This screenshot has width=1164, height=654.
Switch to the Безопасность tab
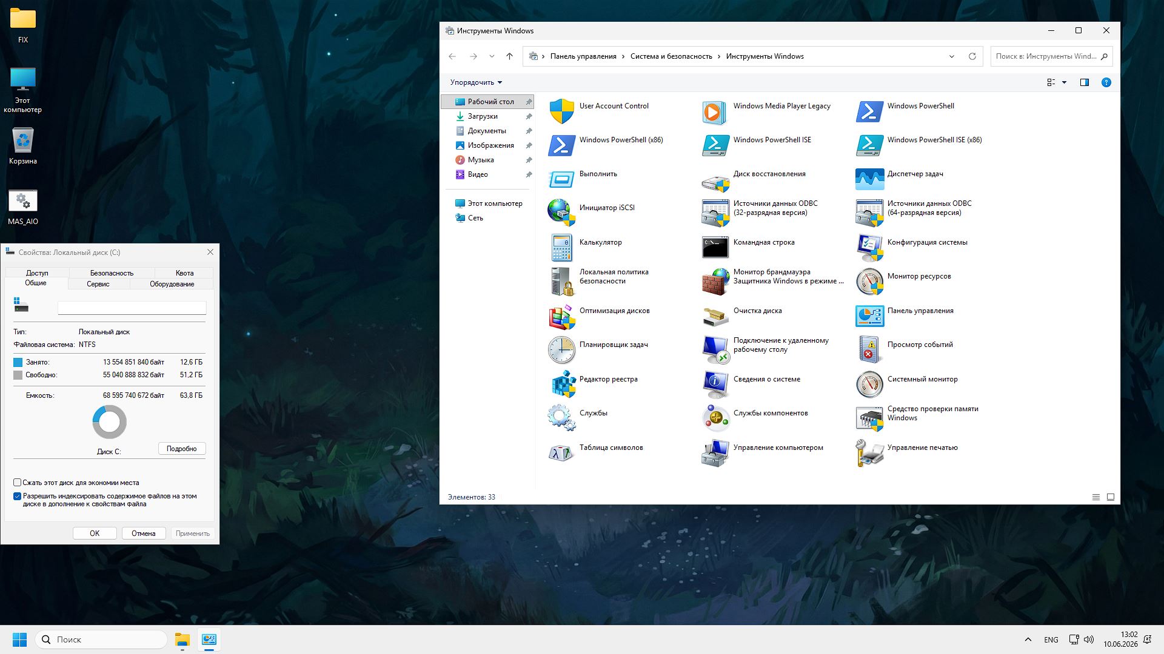[x=112, y=273]
